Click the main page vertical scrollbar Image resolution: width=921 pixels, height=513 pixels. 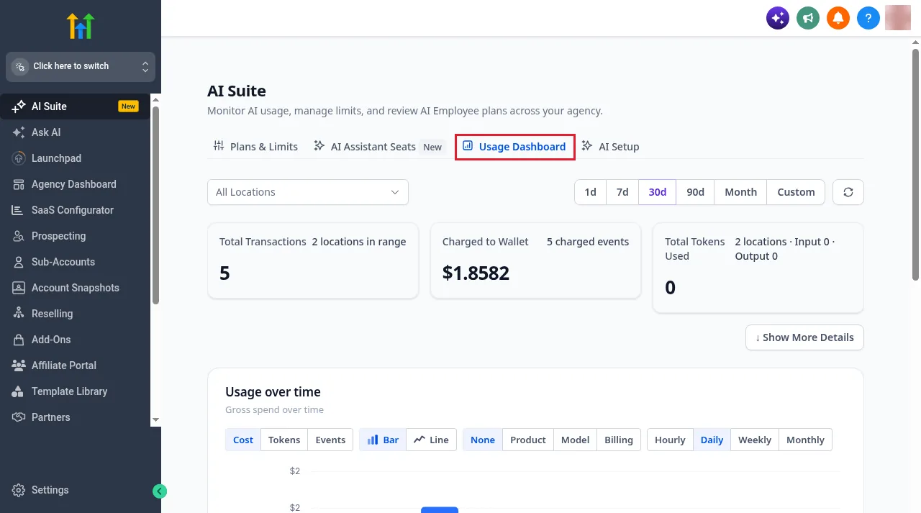(915, 164)
